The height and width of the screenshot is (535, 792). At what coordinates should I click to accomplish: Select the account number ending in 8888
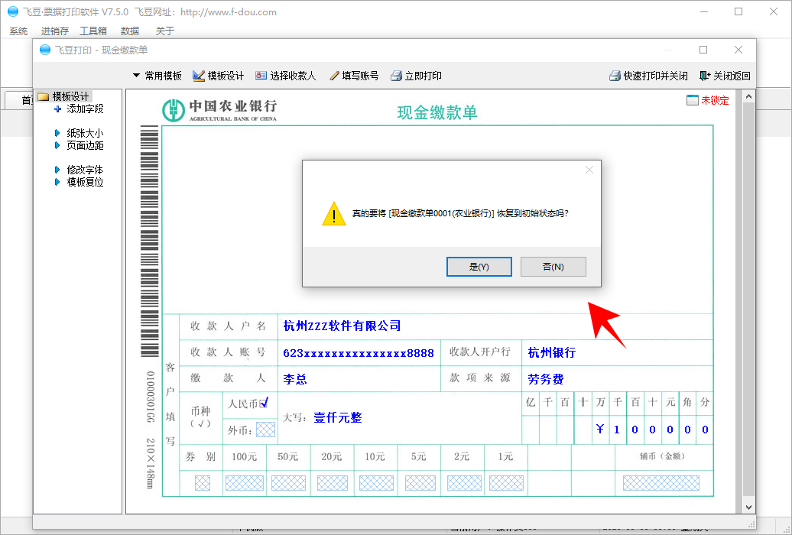358,353
